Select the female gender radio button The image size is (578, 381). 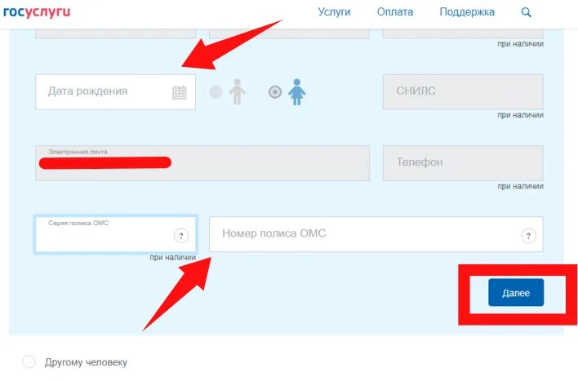(x=275, y=91)
